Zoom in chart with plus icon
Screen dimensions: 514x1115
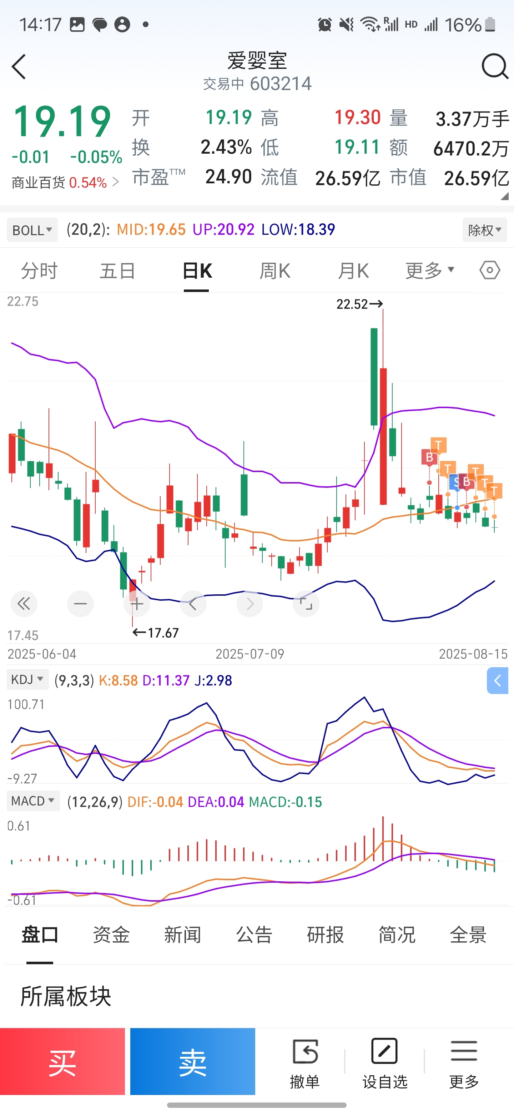coord(137,603)
